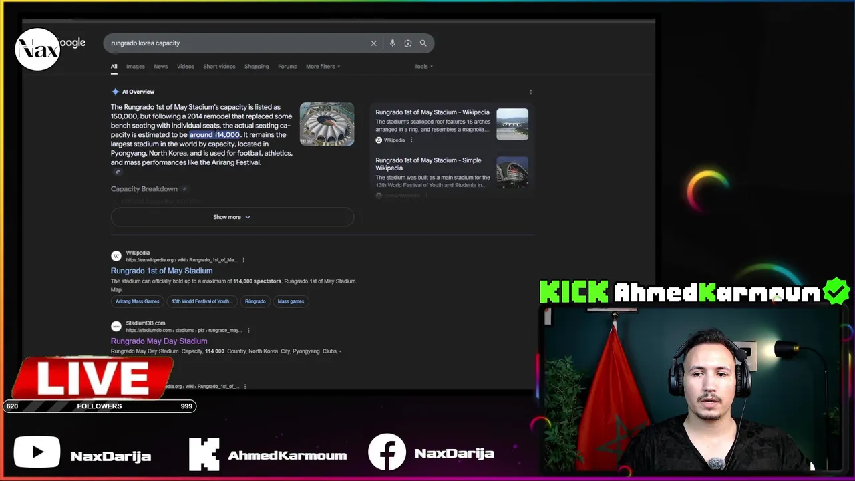Switch to the Forums tab
The width and height of the screenshot is (855, 481).
(287, 67)
